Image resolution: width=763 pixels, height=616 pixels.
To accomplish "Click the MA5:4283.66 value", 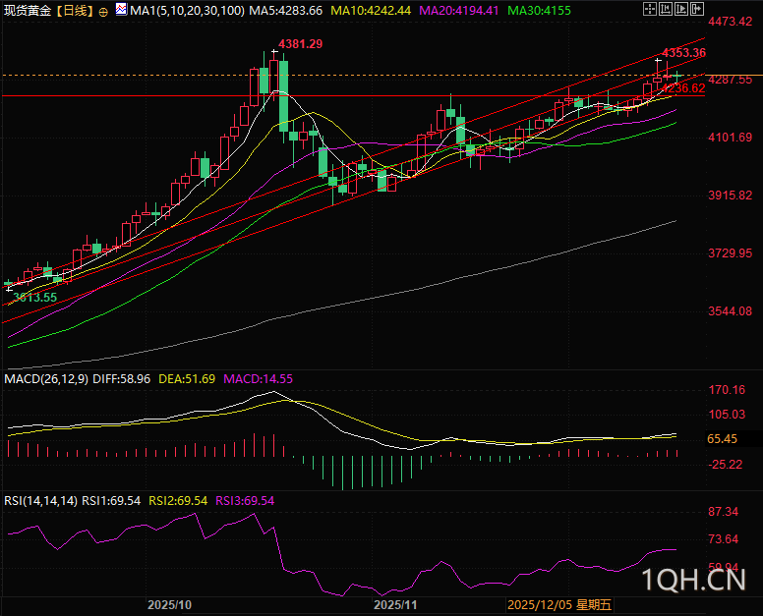I will coord(286,10).
